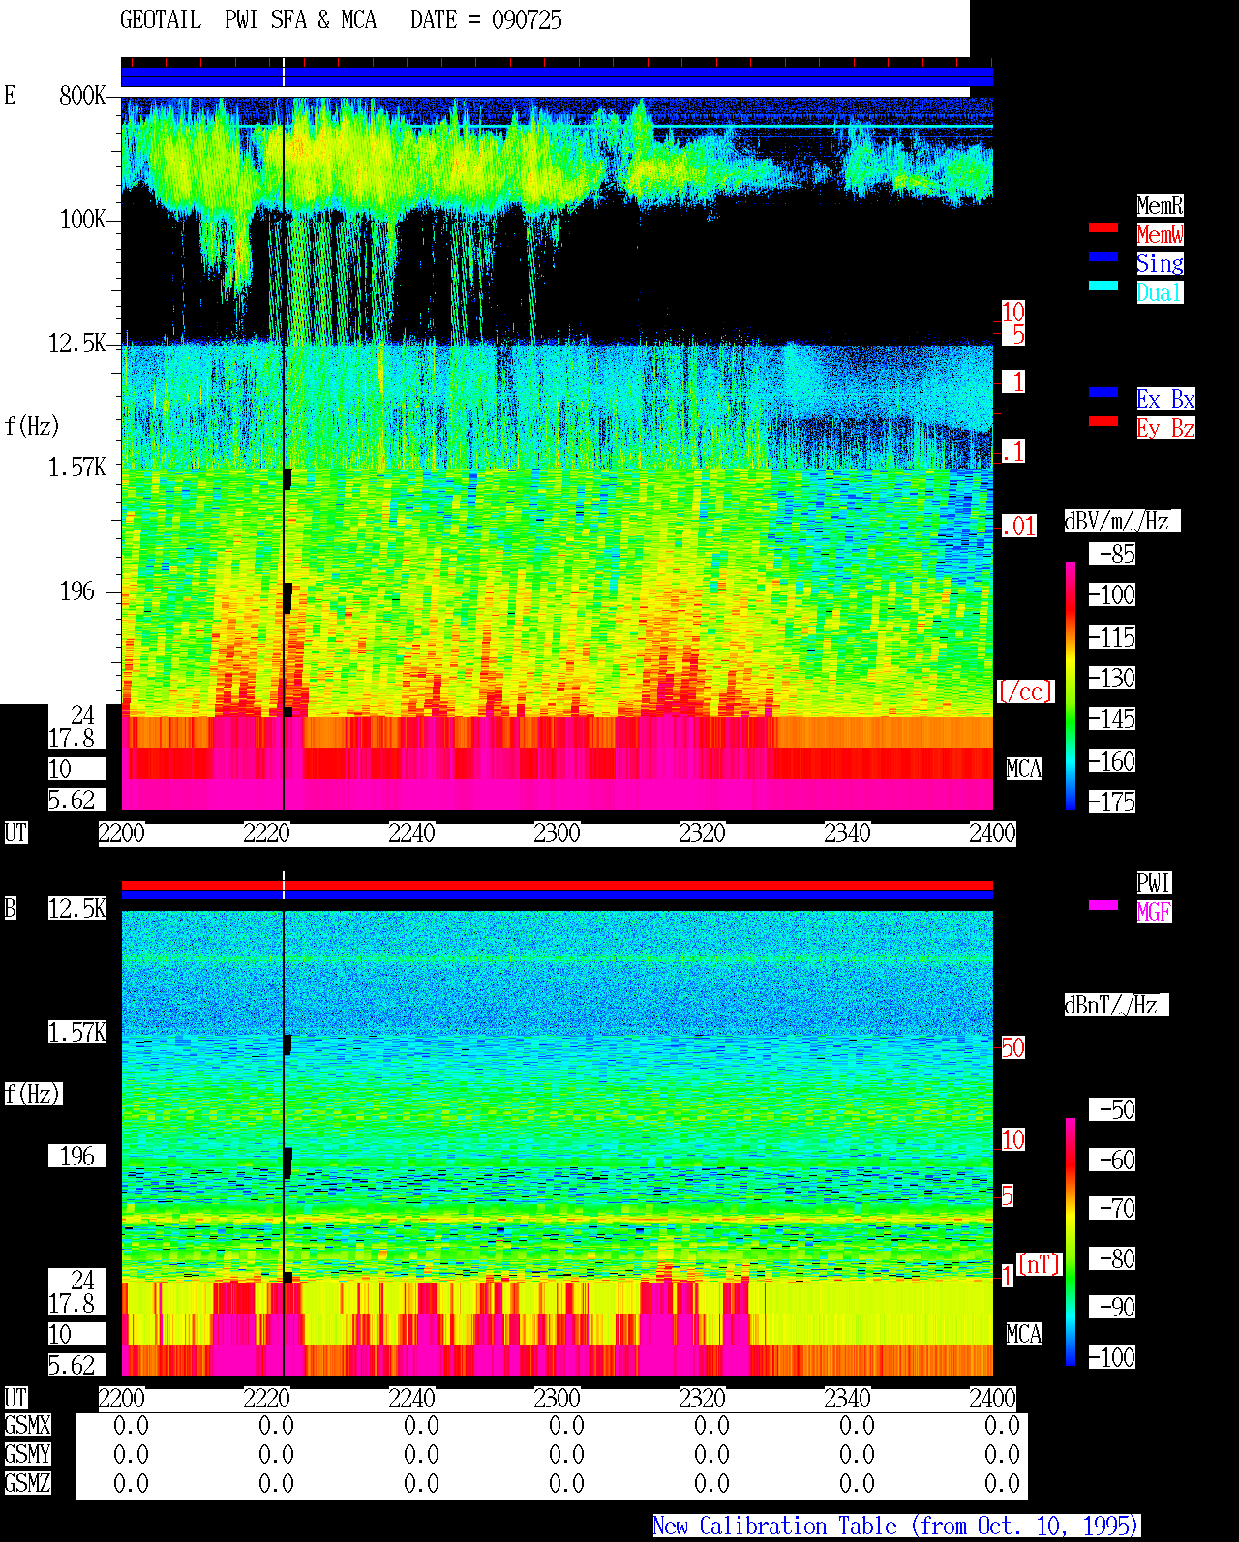
Task: Click the 800K frequency axis label
Action: [82, 95]
